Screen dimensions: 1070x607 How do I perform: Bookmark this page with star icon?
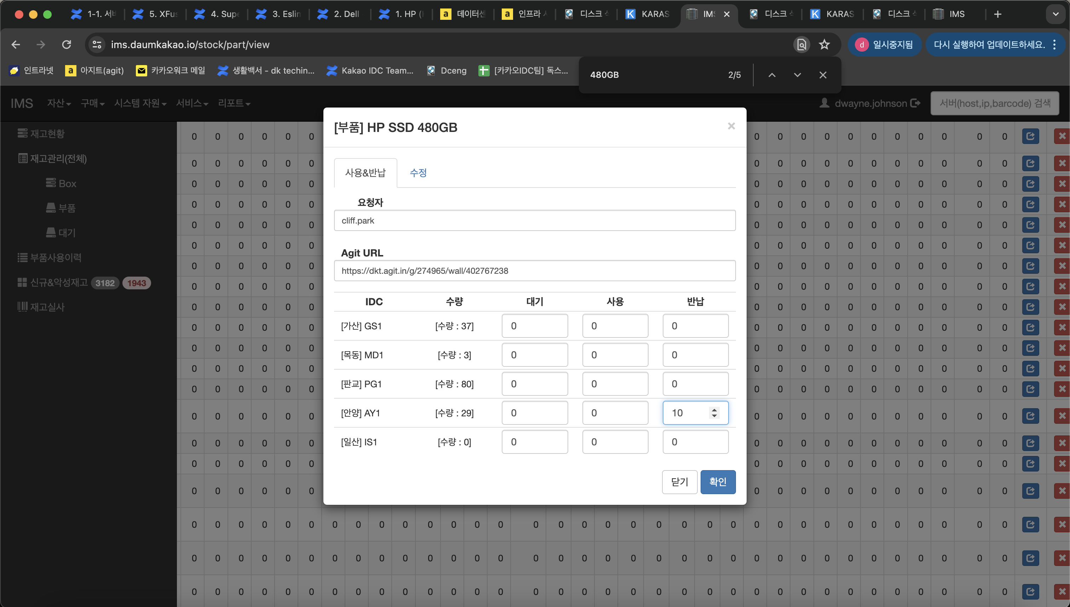tap(824, 45)
